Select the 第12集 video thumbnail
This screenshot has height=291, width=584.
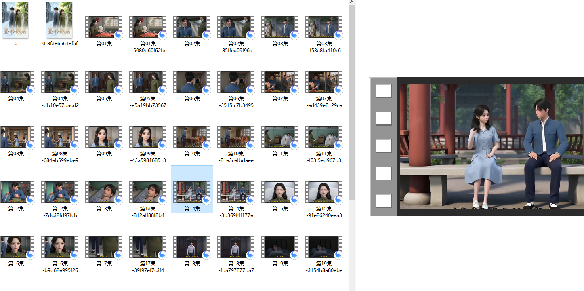point(16,192)
